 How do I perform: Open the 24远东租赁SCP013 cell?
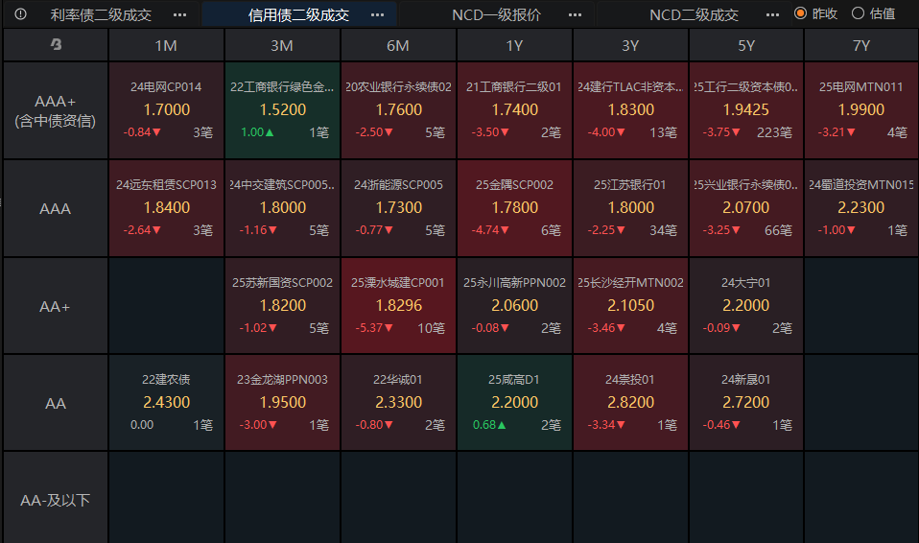point(167,208)
